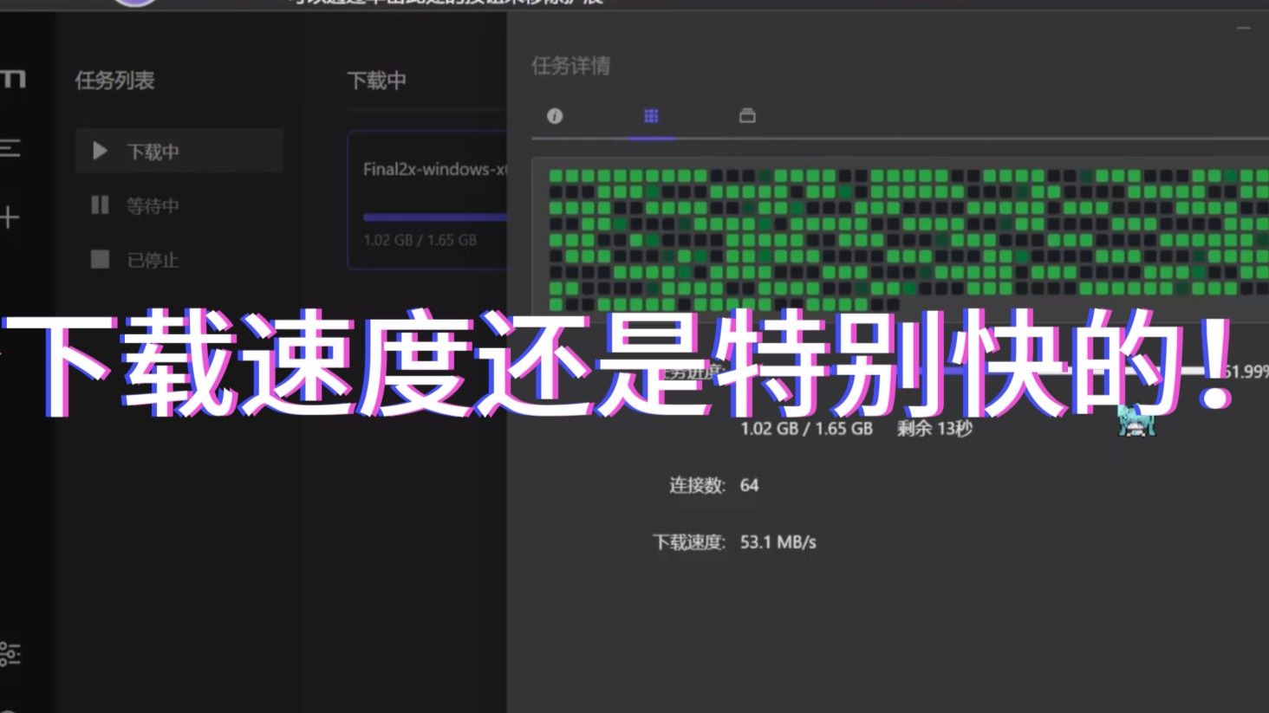
Task: Click the 下载速度 label
Action: click(689, 542)
